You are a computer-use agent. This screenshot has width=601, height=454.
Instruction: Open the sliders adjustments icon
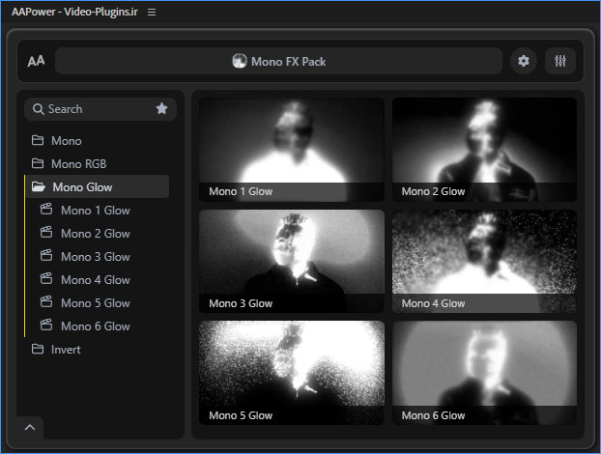click(560, 61)
